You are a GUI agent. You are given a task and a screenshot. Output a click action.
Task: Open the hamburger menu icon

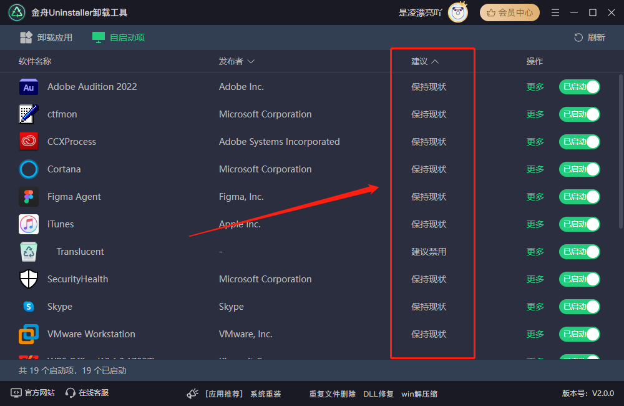[x=555, y=12]
